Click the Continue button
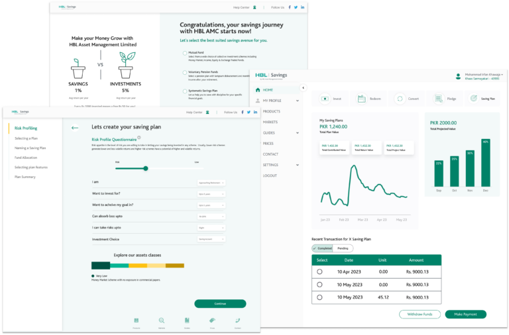 220,304
